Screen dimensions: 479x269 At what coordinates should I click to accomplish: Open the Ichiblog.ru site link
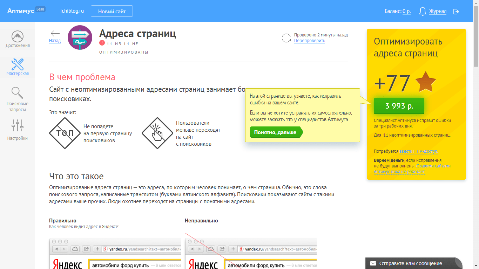[72, 11]
